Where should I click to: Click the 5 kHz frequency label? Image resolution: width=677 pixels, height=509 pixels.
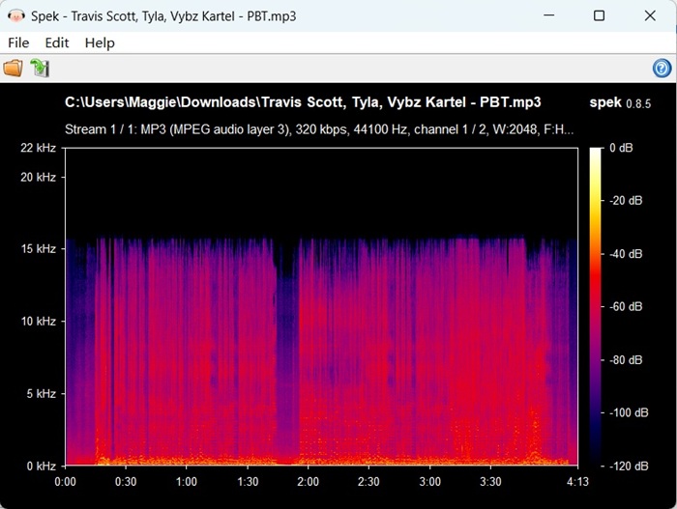click(41, 394)
